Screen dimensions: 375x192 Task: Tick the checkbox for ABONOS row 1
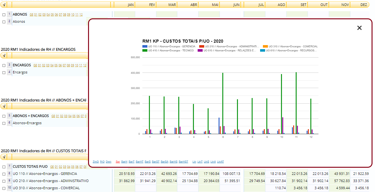(x=4, y=15)
